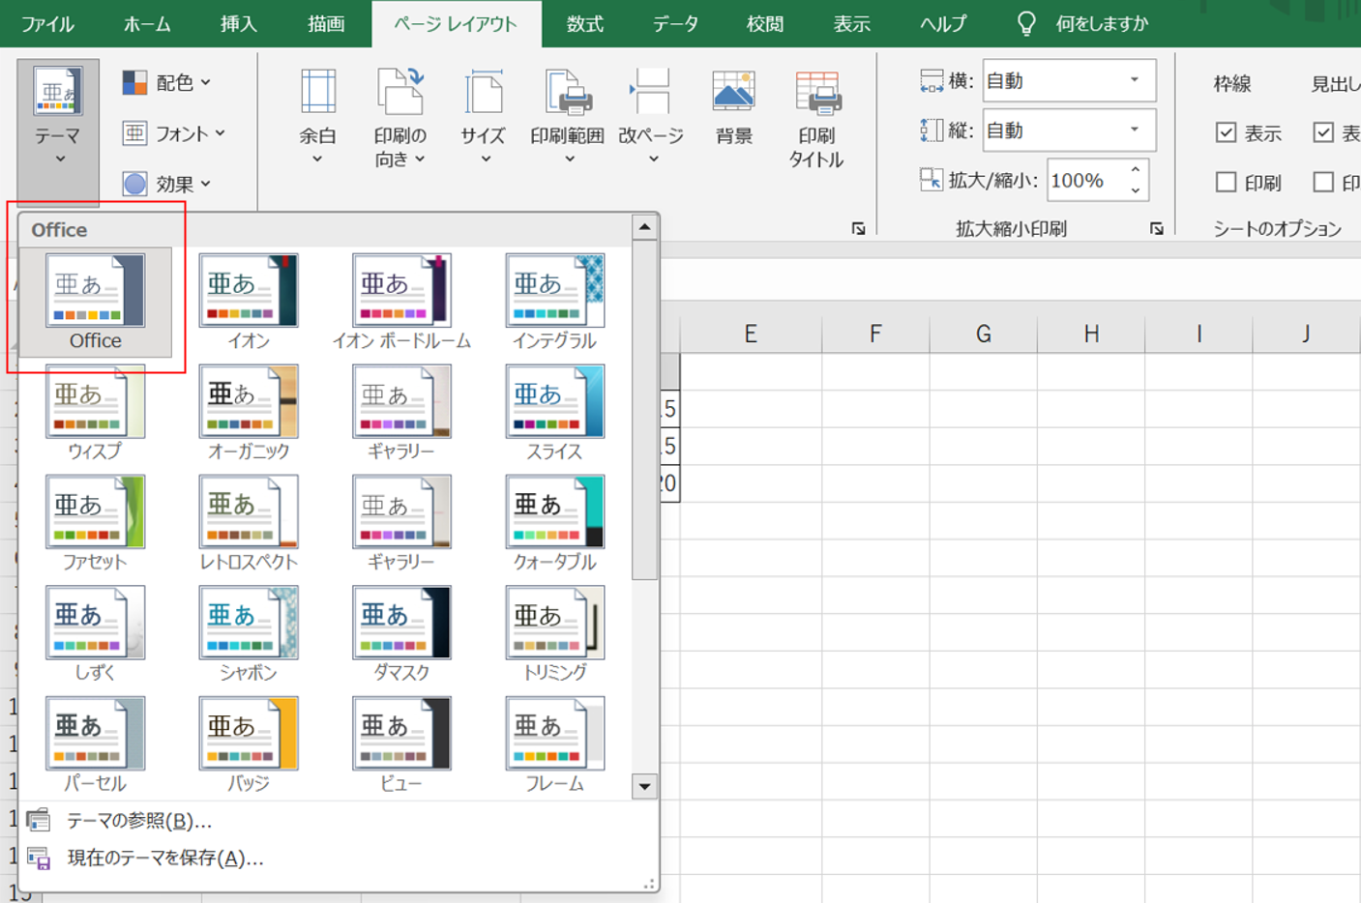The height and width of the screenshot is (903, 1361).
Task: Uncheck the 枠線 表示 checkbox
Action: tap(1226, 133)
